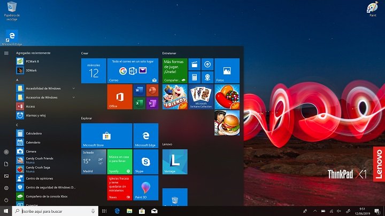Viewport: 385px width, 216px height.
Task: Open Access from the app list
Action: point(45,107)
